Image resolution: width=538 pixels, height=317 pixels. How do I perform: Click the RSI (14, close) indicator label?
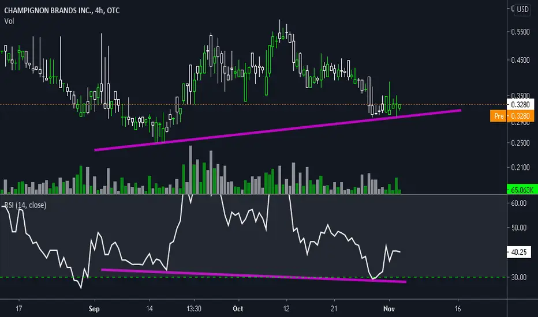pos(25,205)
